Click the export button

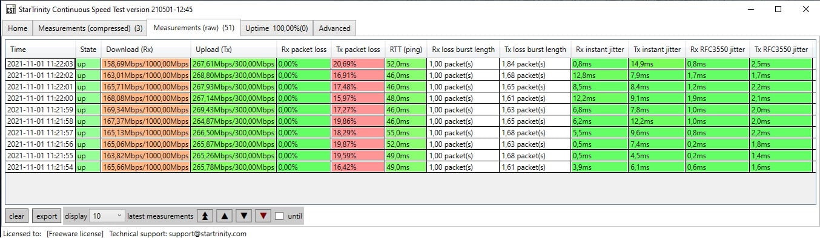47,216
